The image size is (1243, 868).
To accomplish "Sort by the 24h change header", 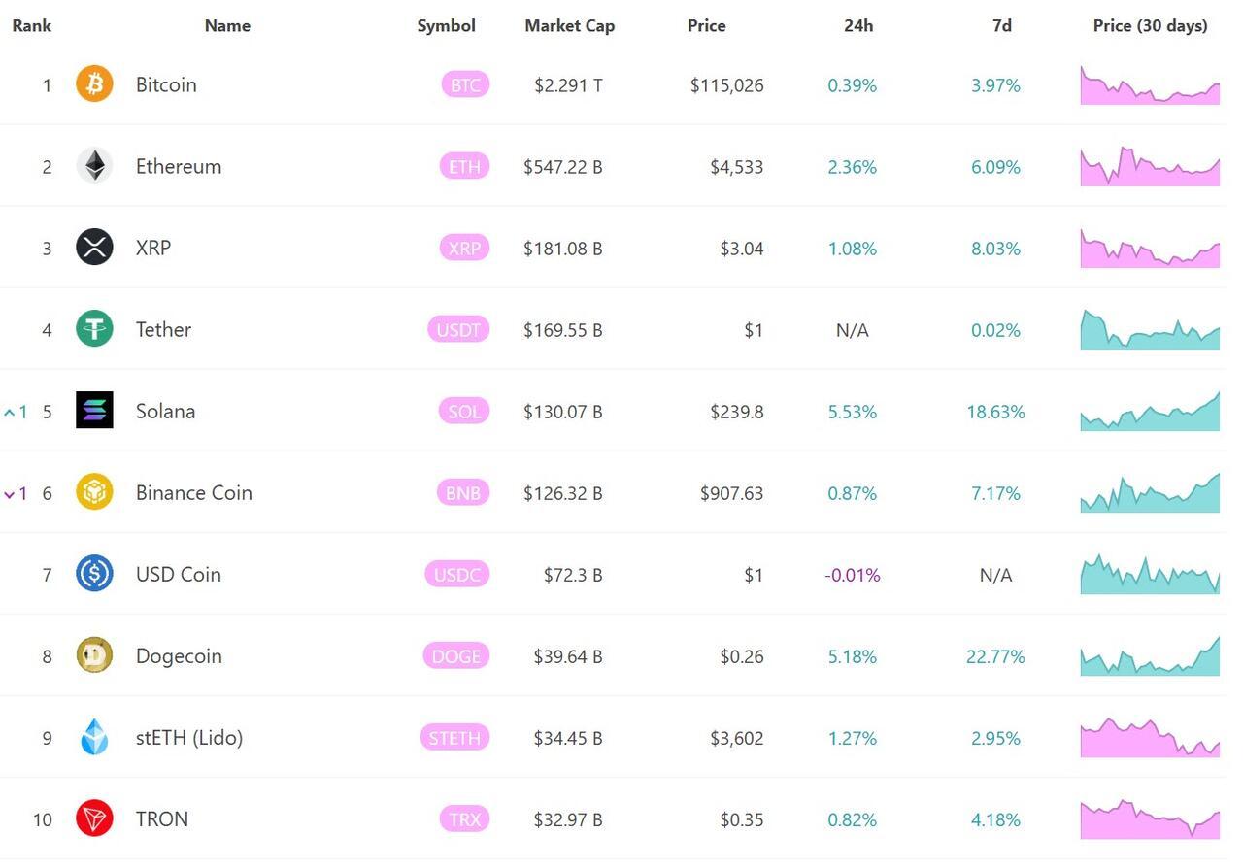I will pyautogui.click(x=857, y=26).
